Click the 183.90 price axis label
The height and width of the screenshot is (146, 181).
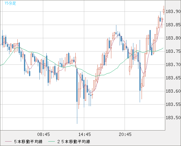coord(173,11)
